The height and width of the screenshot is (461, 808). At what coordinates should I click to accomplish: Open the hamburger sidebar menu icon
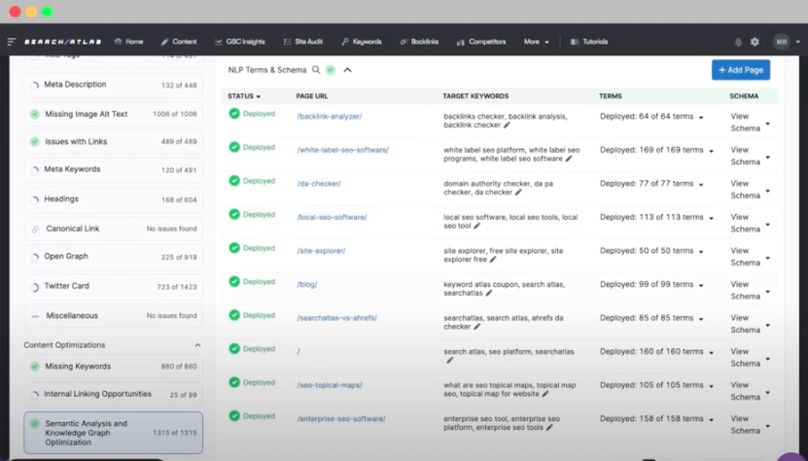pos(12,42)
